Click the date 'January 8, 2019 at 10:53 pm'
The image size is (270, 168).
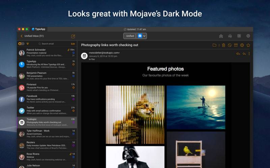(103, 56)
